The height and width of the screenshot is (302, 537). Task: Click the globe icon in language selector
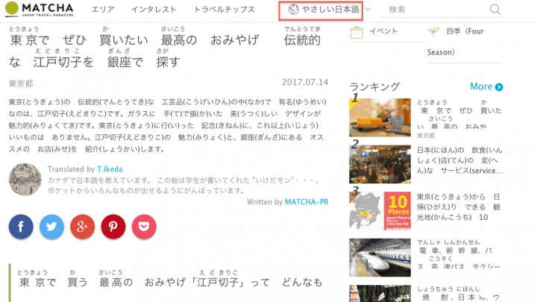[293, 10]
